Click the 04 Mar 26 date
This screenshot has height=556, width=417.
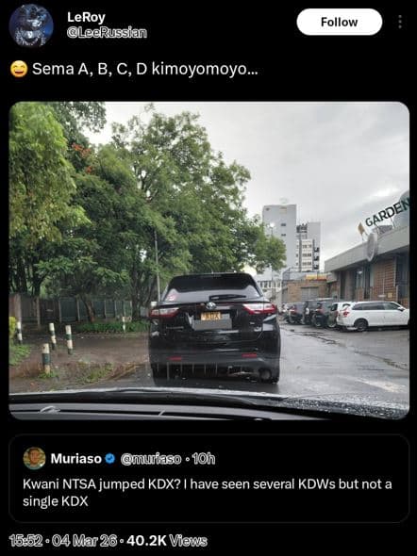85,541
